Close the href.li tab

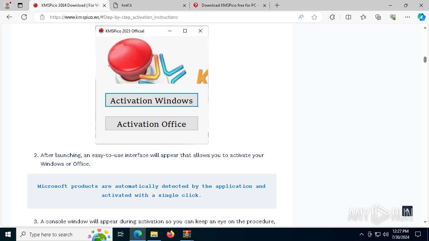coord(184,5)
